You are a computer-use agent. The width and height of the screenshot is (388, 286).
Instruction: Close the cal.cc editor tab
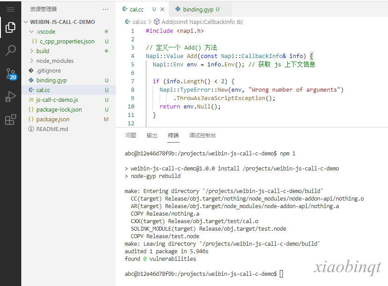pyautogui.click(x=162, y=9)
